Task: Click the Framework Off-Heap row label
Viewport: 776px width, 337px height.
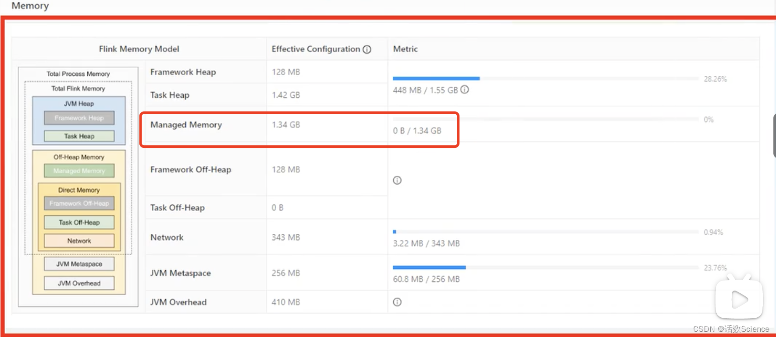Action: pos(191,169)
